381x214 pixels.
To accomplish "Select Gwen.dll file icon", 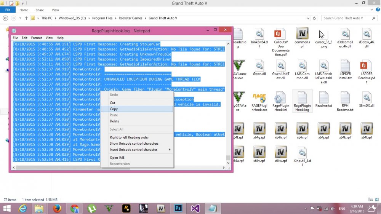I will coord(259,67).
